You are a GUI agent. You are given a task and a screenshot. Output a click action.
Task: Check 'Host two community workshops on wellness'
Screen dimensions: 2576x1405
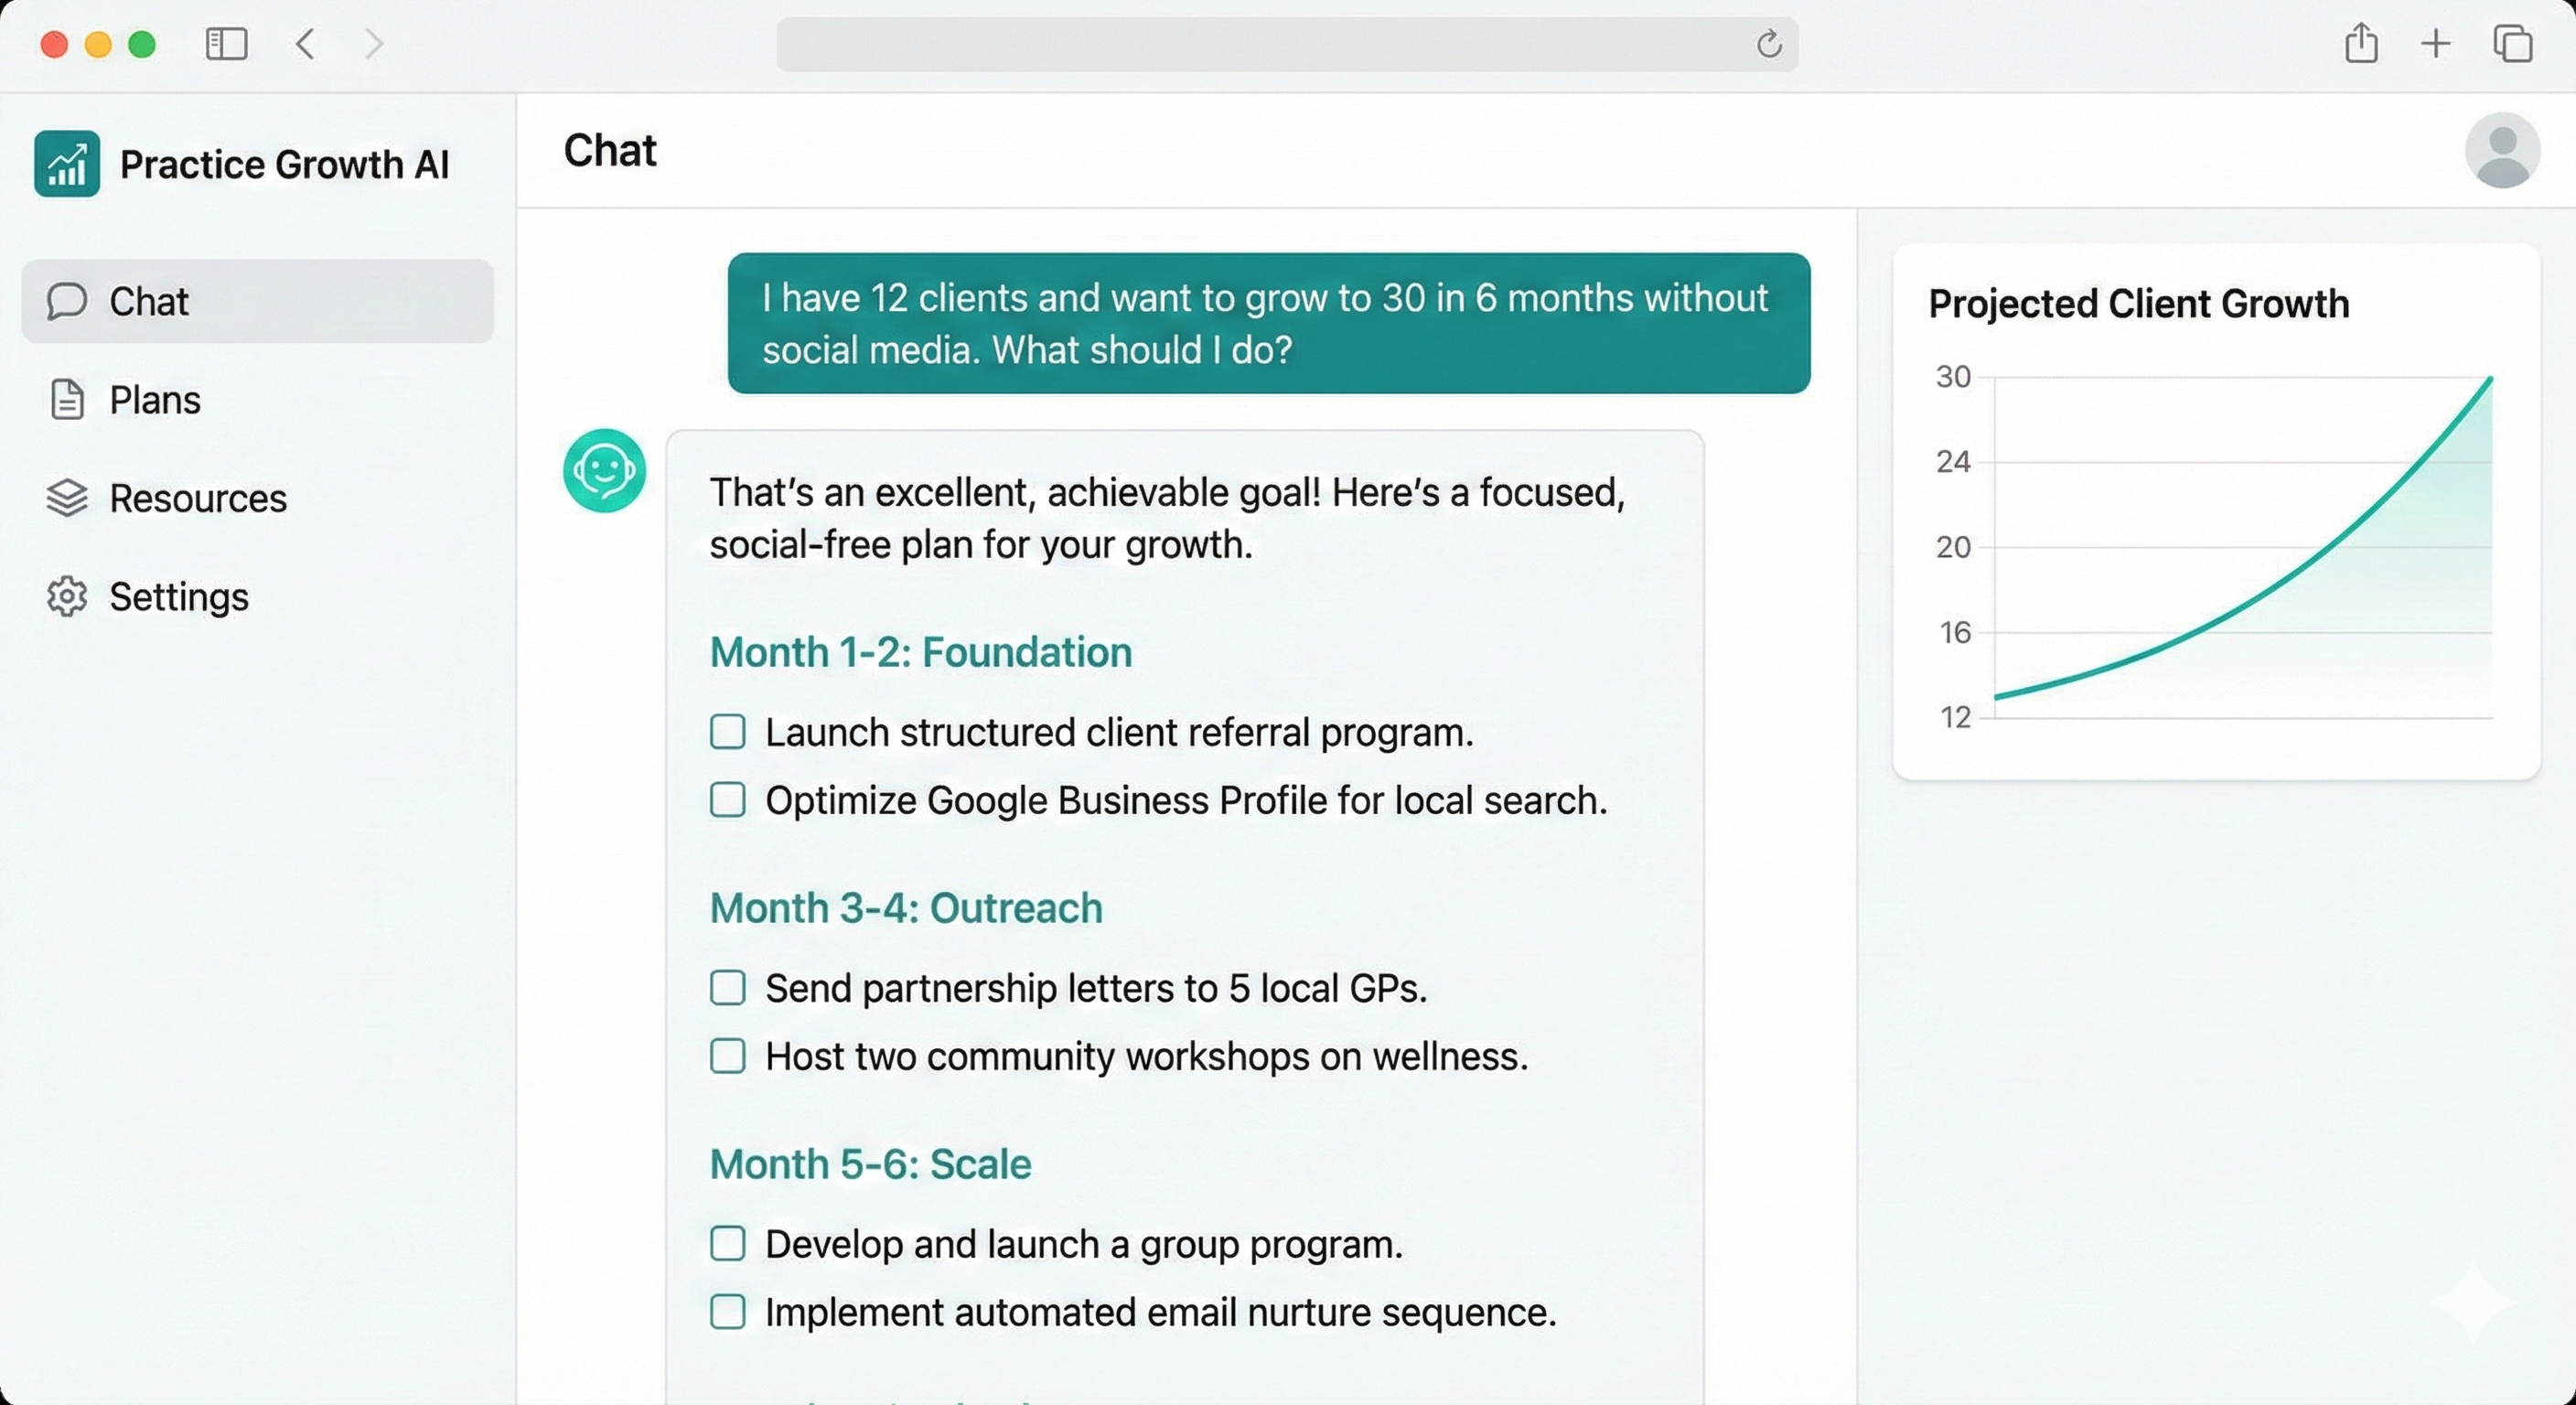pos(727,1056)
